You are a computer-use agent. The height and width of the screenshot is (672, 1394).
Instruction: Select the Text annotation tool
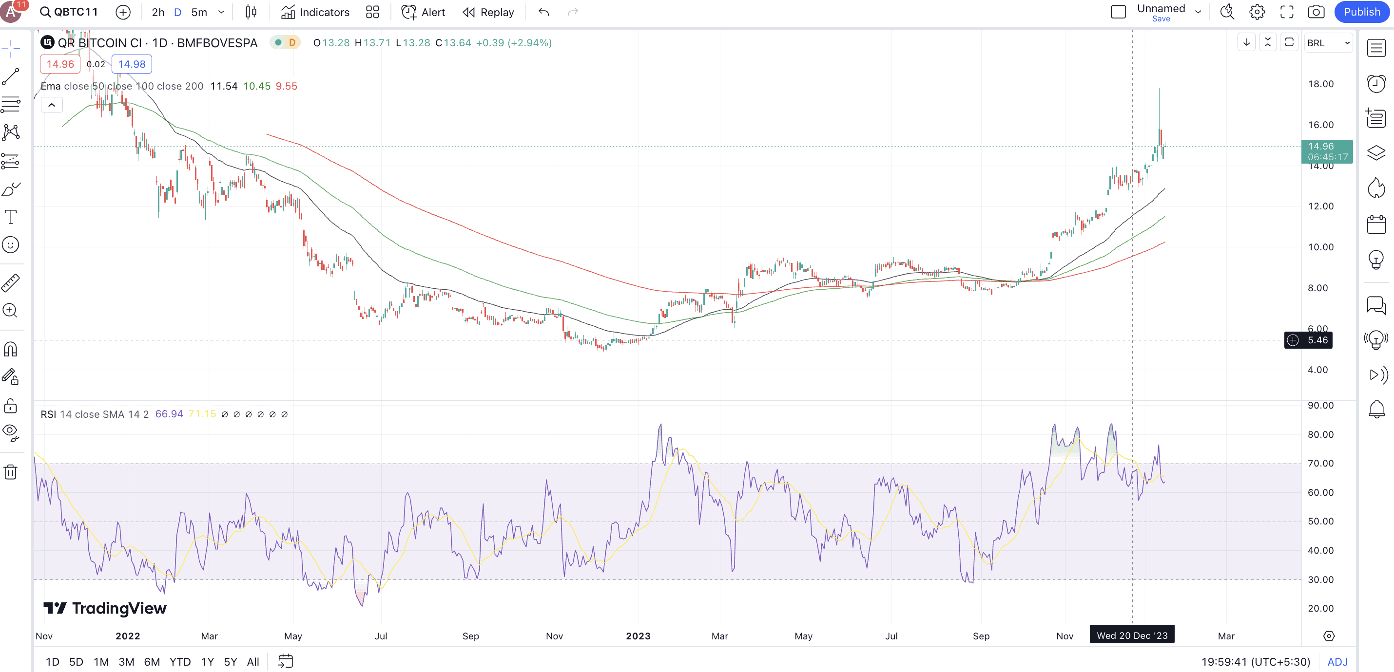coord(11,217)
